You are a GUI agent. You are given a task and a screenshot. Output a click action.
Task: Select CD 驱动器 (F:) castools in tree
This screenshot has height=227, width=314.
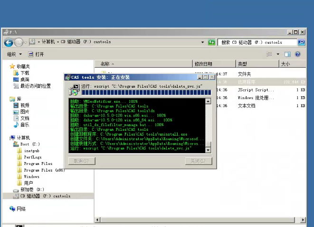pyautogui.click(x=45, y=196)
